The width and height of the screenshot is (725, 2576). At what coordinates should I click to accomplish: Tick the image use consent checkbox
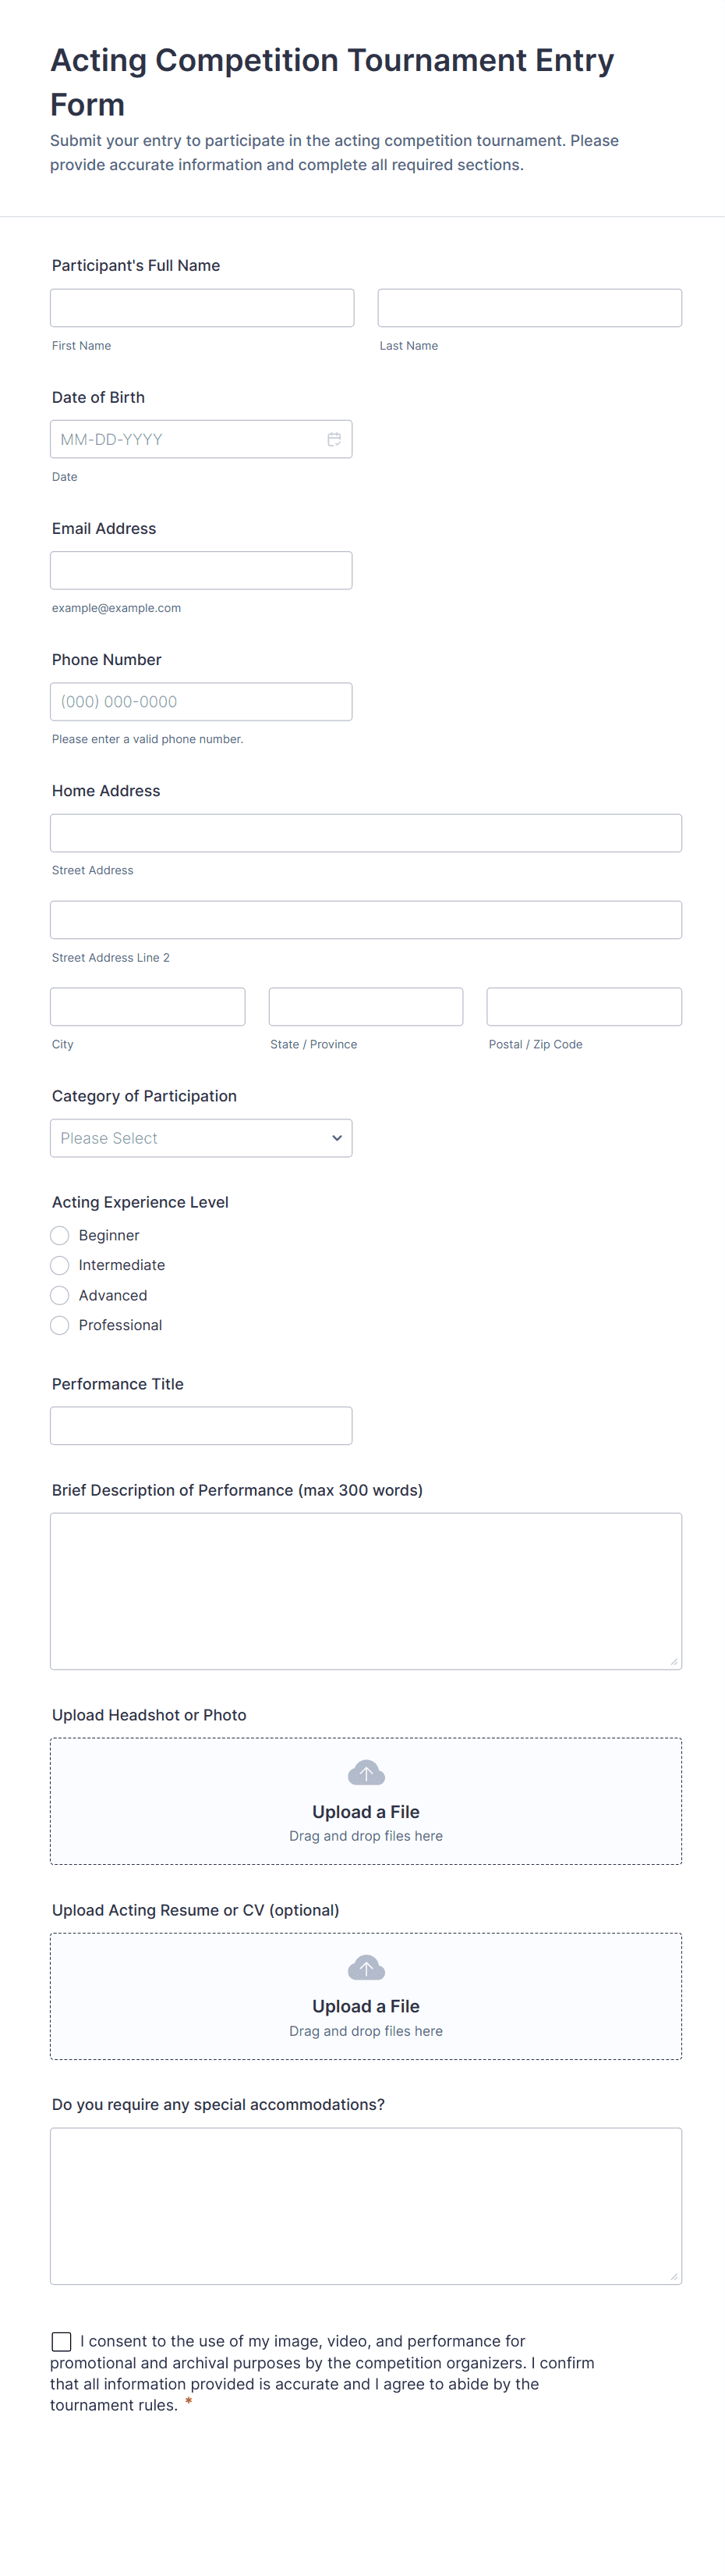coord(62,2341)
